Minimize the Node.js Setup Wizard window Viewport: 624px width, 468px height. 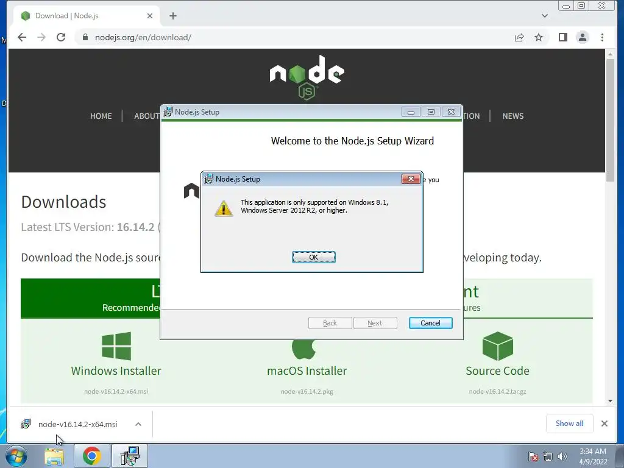pyautogui.click(x=411, y=112)
